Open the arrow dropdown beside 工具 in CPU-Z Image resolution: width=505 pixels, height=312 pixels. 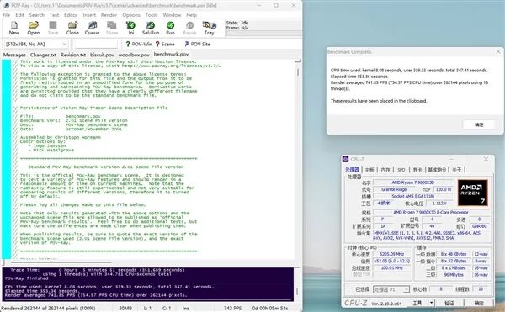tap(431, 303)
